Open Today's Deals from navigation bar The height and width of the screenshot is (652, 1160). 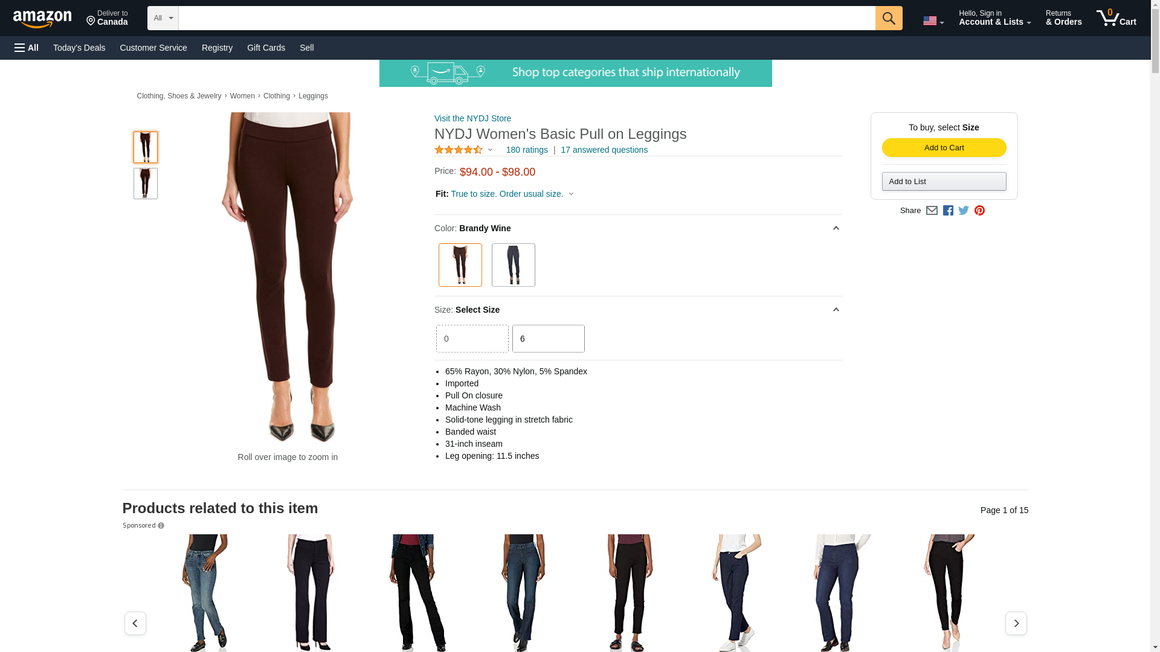point(79,48)
